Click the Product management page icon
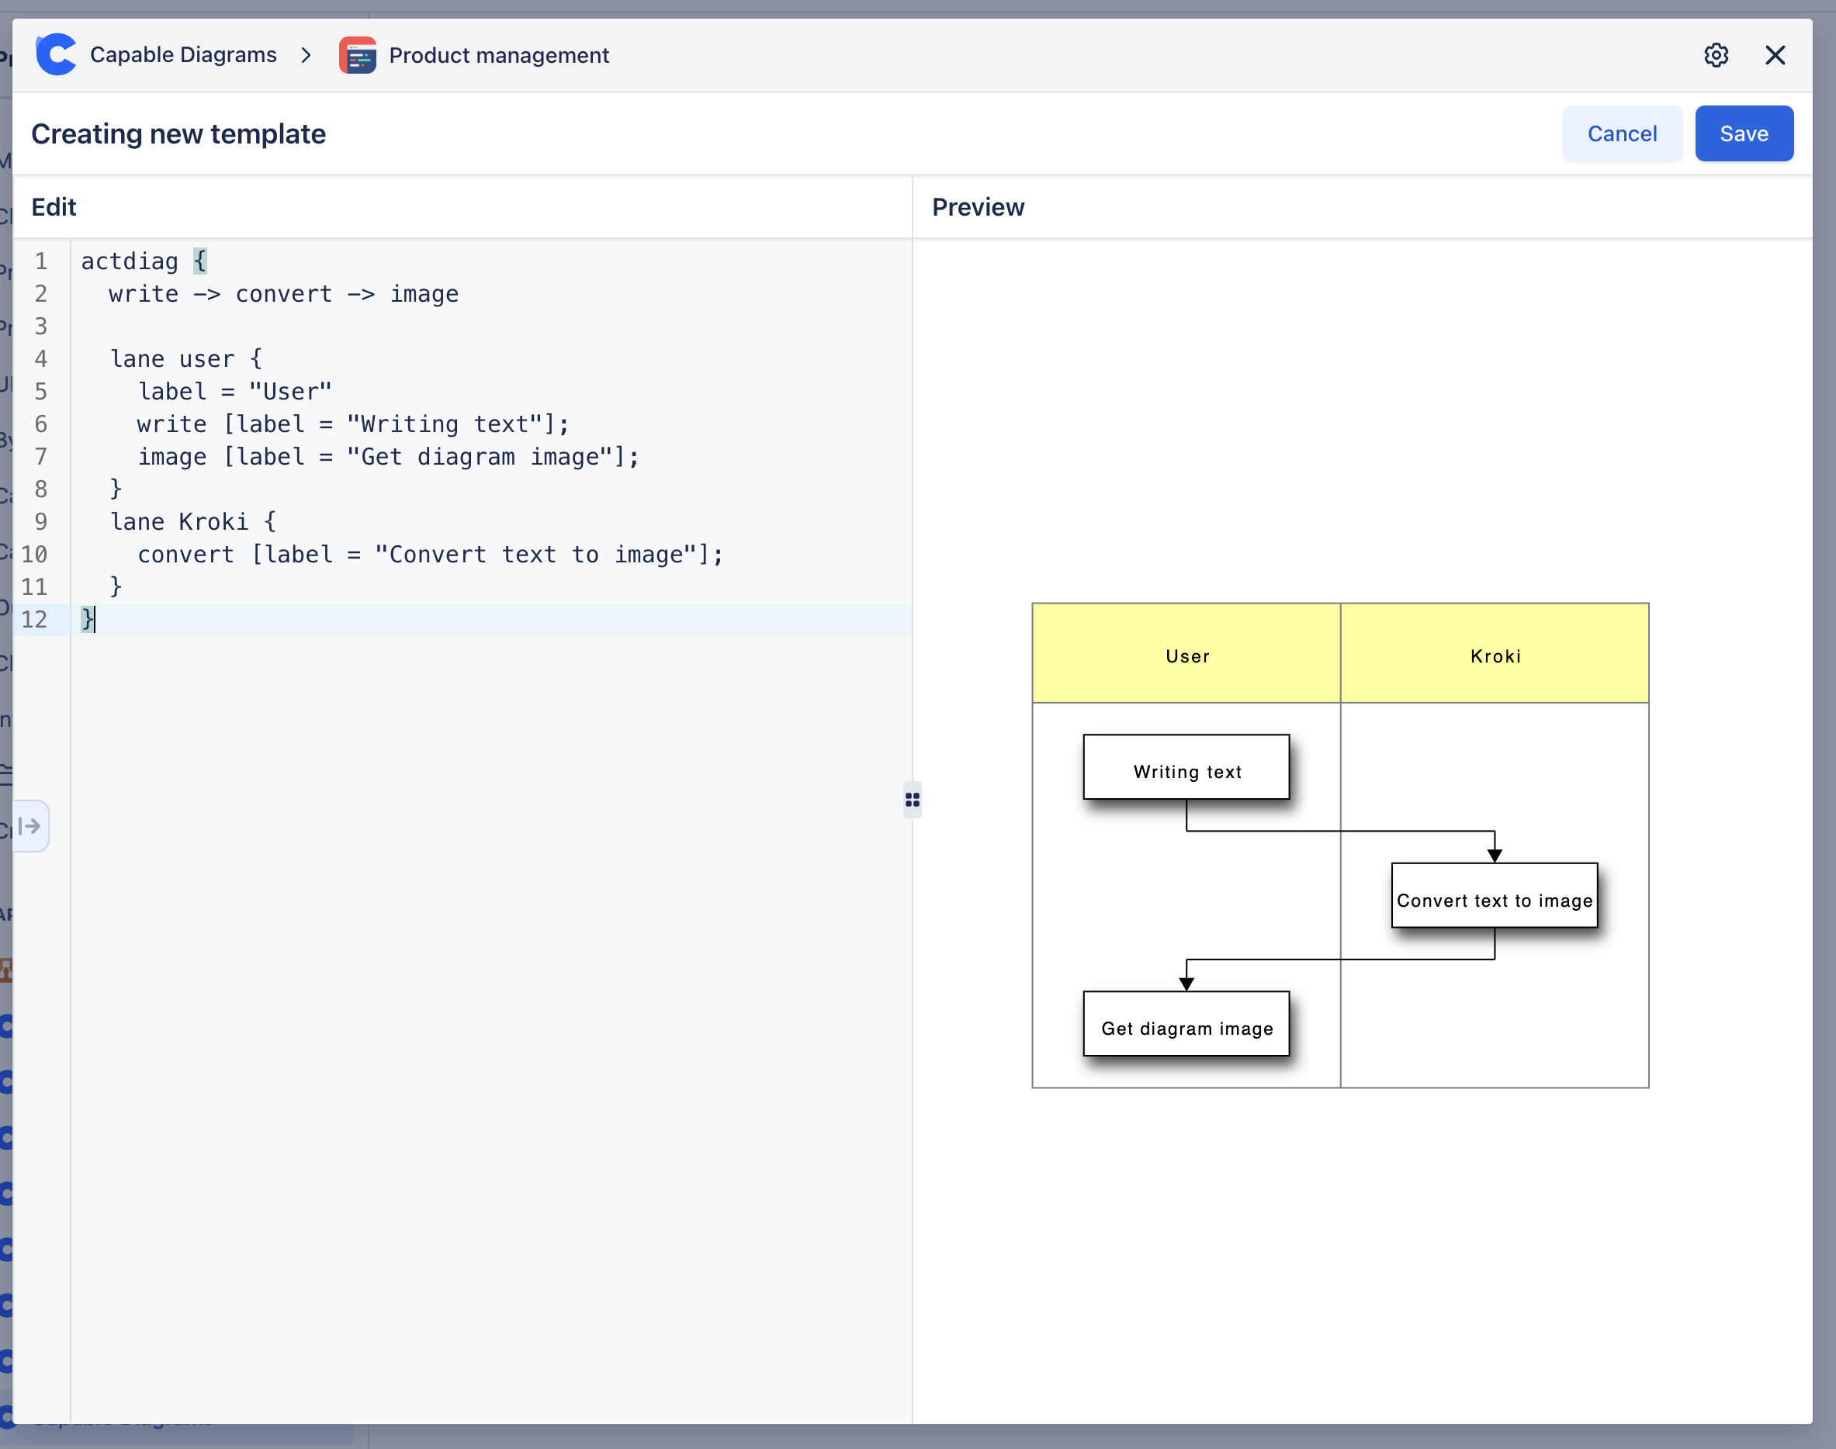The width and height of the screenshot is (1836, 1449). tap(358, 55)
